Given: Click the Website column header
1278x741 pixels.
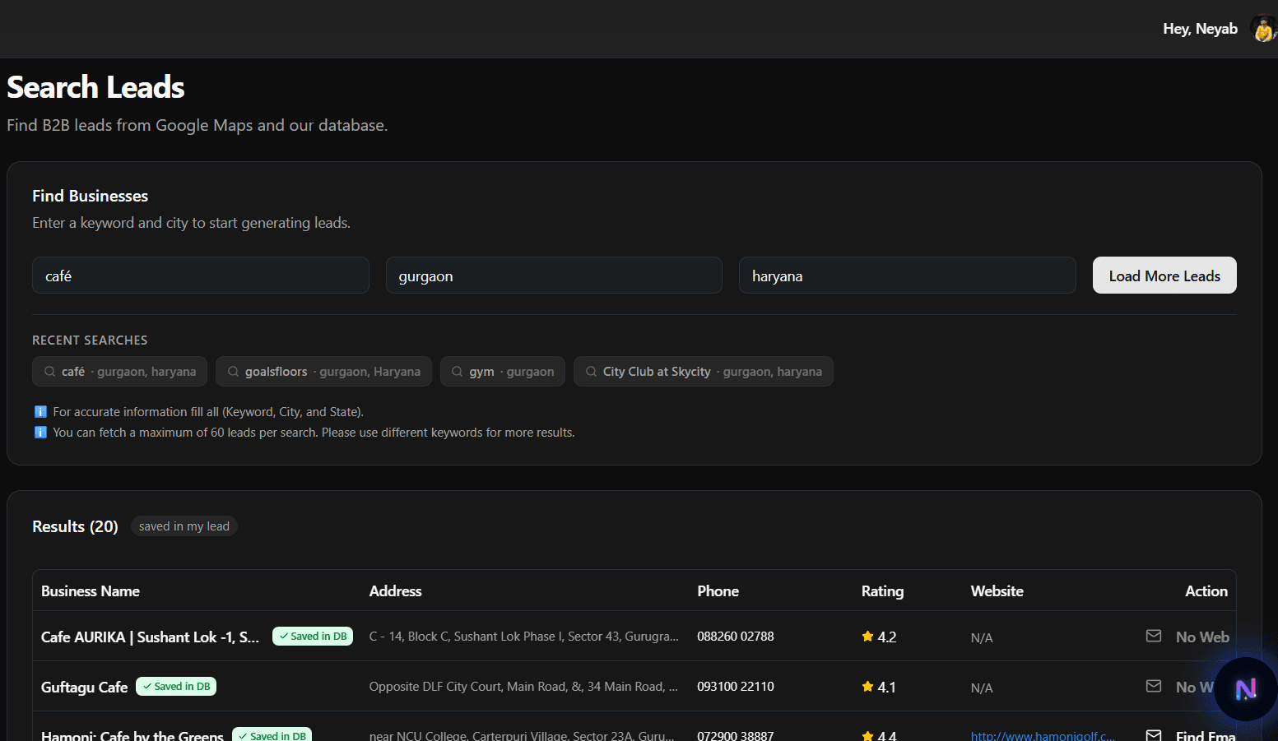Looking at the screenshot, I should click(x=997, y=591).
